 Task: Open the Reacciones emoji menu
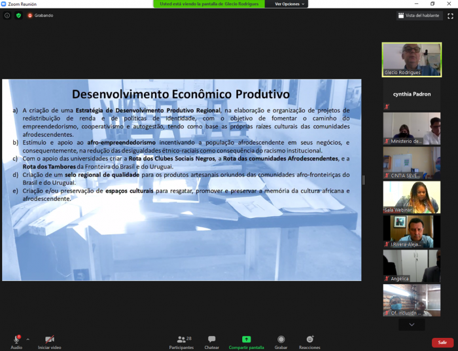point(309,340)
